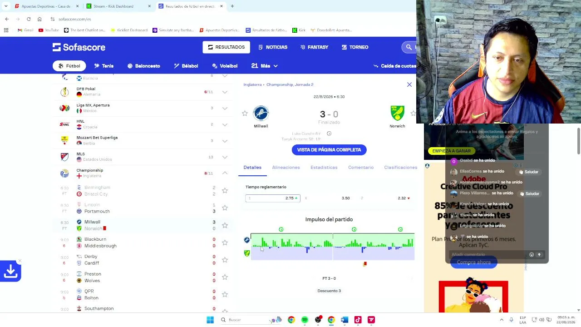The image size is (581, 327).
Task: Click the browser address bar
Action: coord(227,19)
